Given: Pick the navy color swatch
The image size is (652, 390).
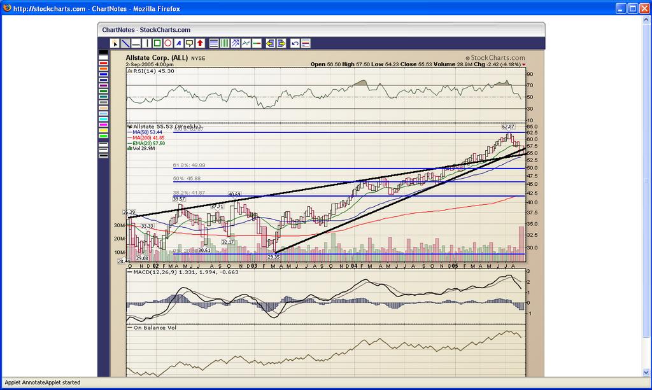Looking at the screenshot, I should [x=104, y=80].
